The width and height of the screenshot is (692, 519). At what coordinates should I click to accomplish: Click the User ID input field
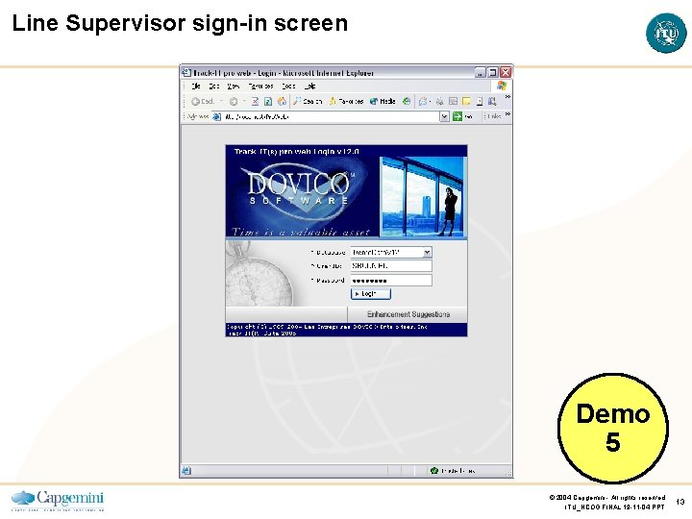click(x=391, y=265)
